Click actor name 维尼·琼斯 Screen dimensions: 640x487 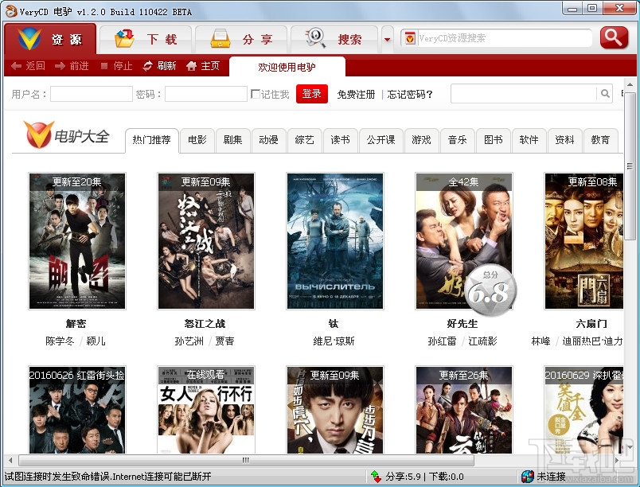[334, 341]
